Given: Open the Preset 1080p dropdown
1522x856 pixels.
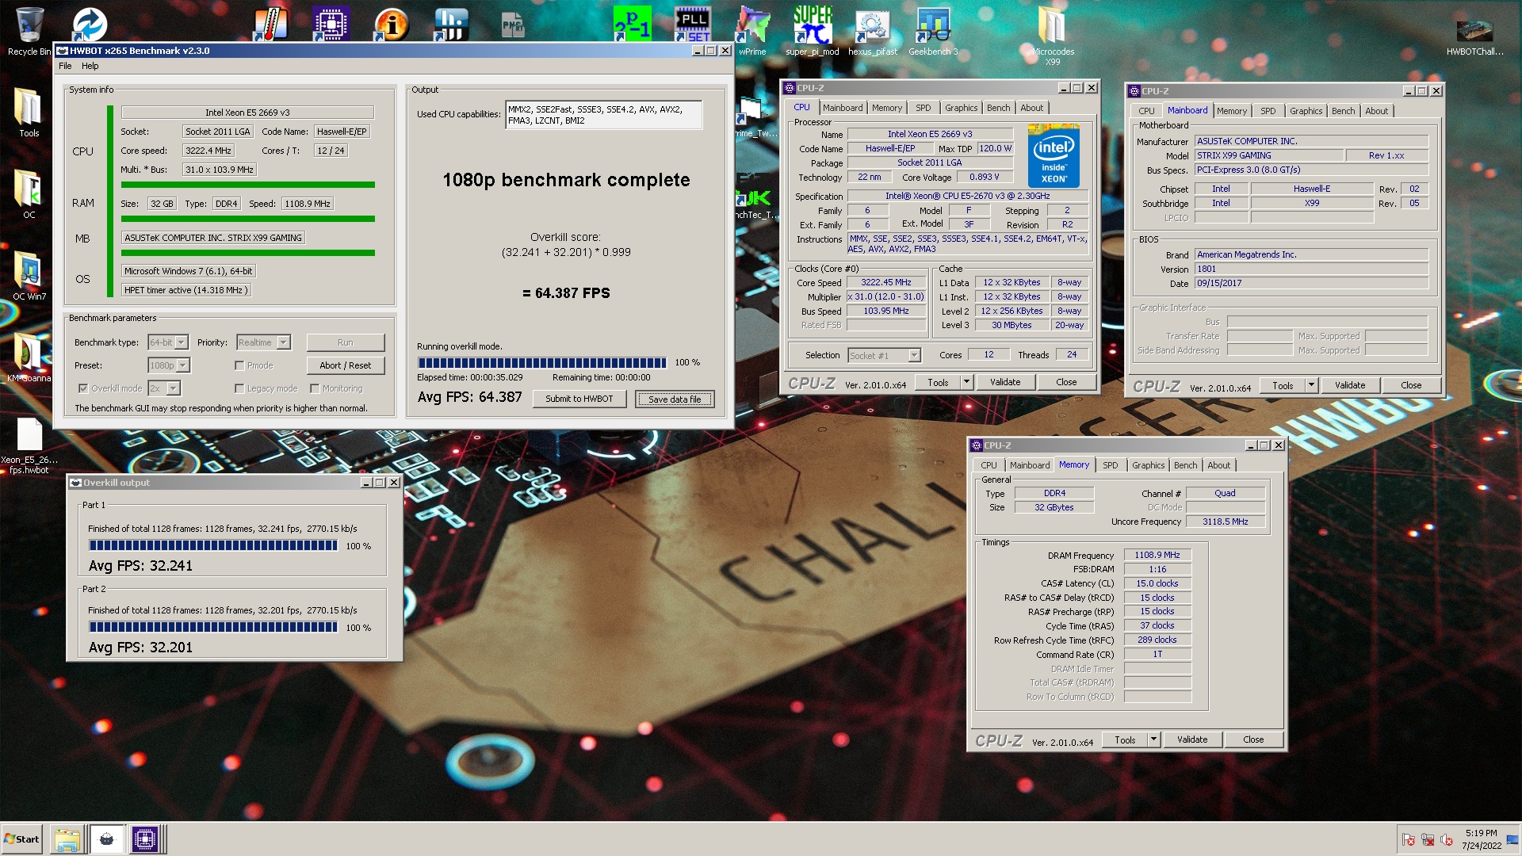Looking at the screenshot, I should pyautogui.click(x=183, y=365).
